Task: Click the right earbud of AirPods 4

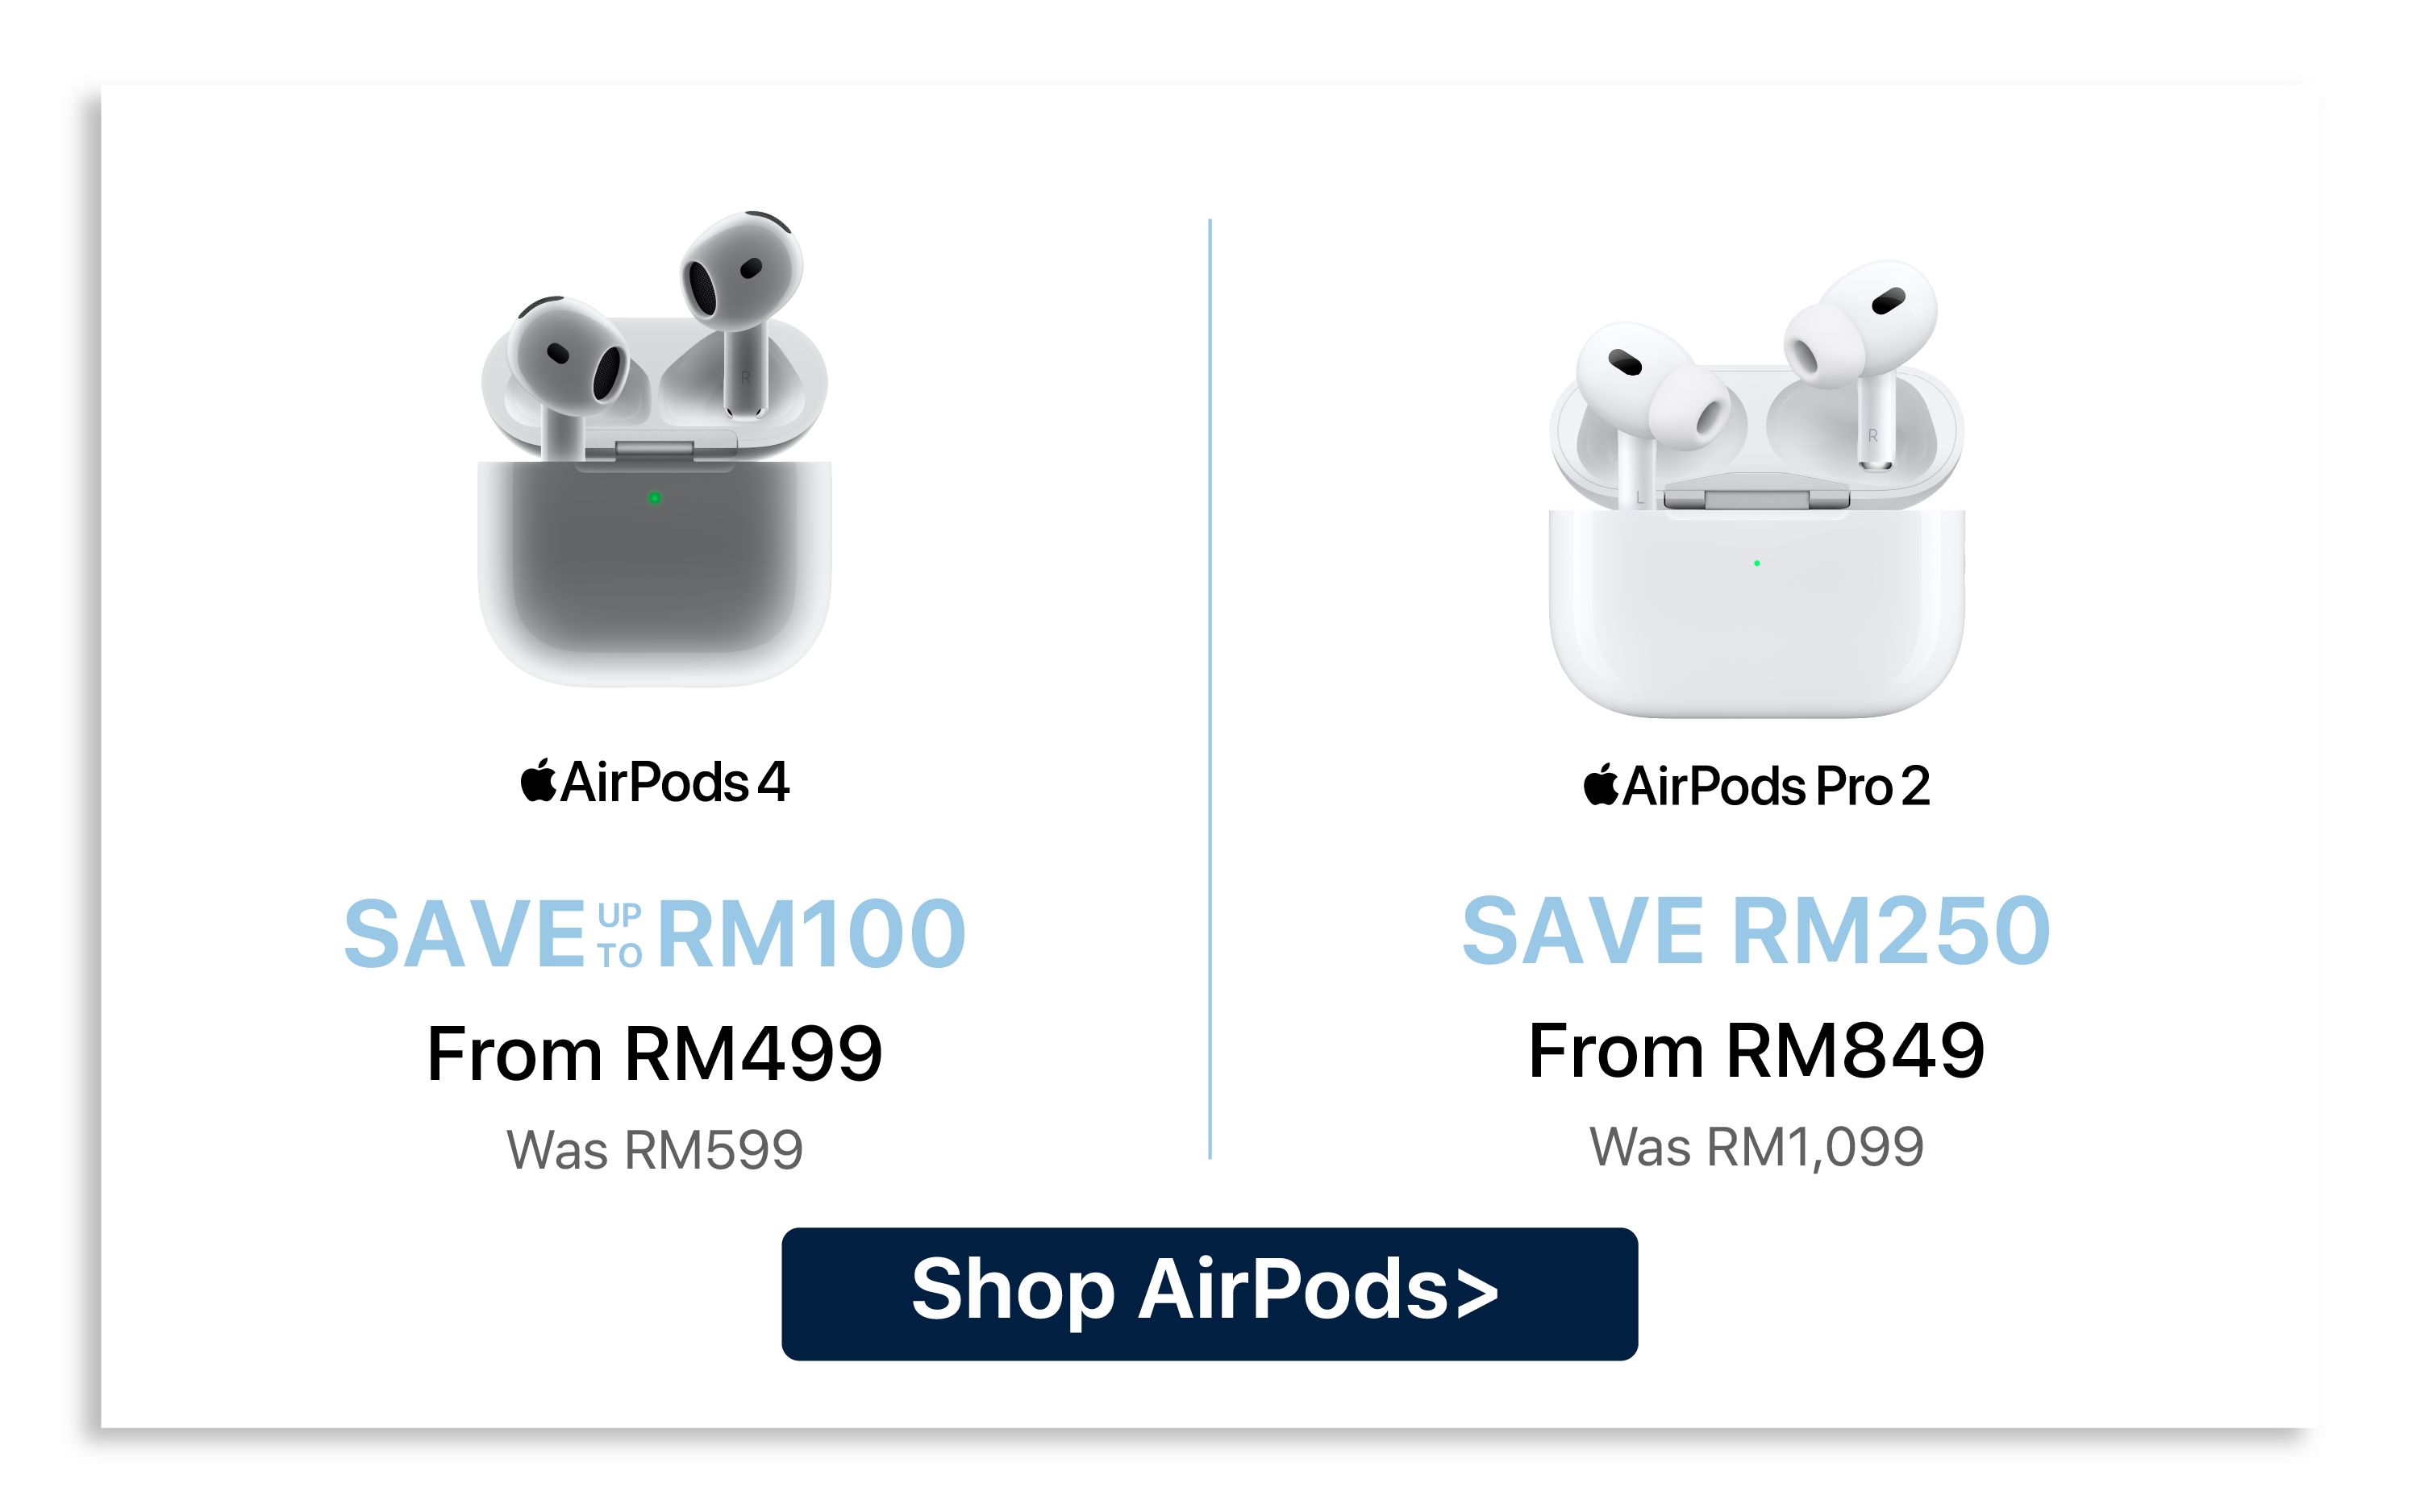Action: tap(740, 310)
